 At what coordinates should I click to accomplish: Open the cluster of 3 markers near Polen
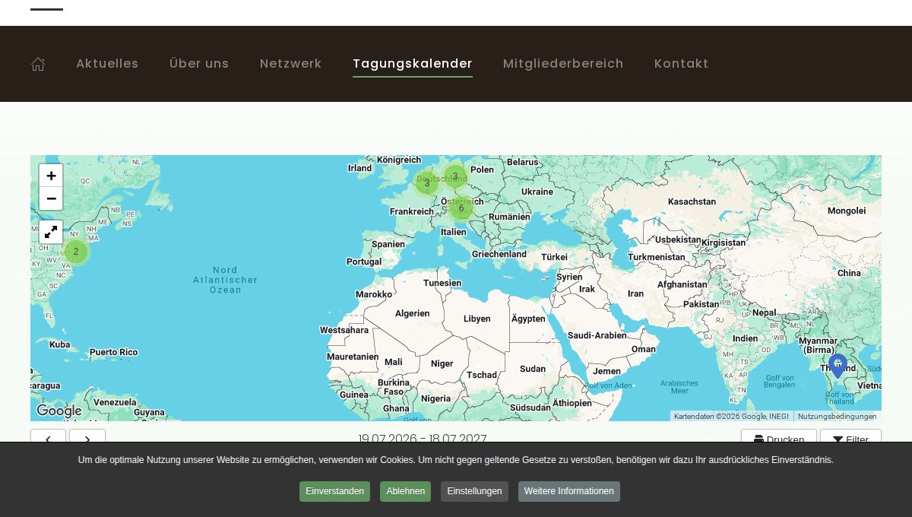(x=454, y=176)
